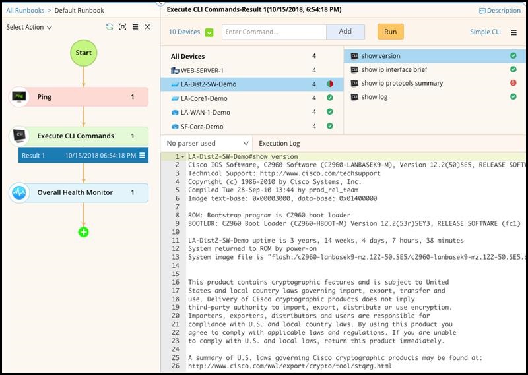Screen dimensions: 528x375
Task: Click output line 11 uptime text
Action: [325, 241]
